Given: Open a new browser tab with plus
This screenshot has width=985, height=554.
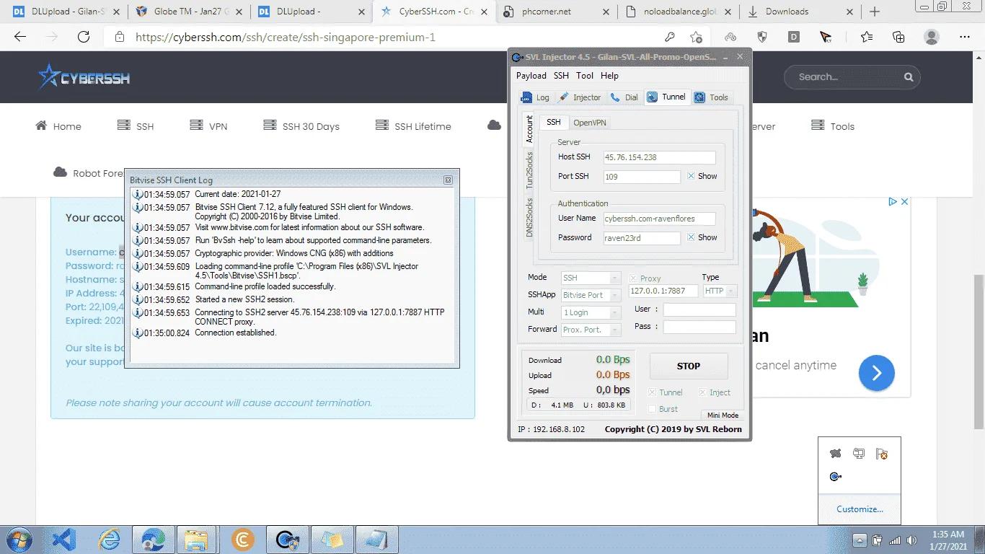Looking at the screenshot, I should tap(875, 12).
